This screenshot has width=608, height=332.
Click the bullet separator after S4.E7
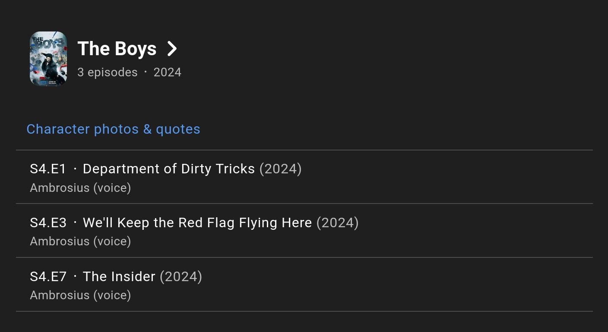75,276
